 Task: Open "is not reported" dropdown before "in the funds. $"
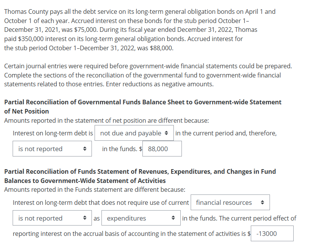click(x=52, y=149)
